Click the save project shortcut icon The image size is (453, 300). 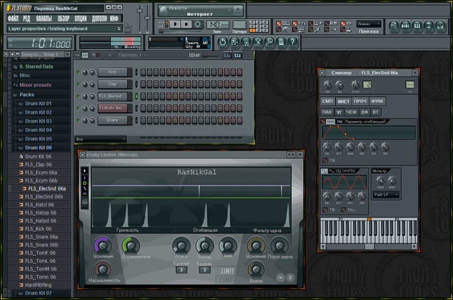[x=234, y=42]
